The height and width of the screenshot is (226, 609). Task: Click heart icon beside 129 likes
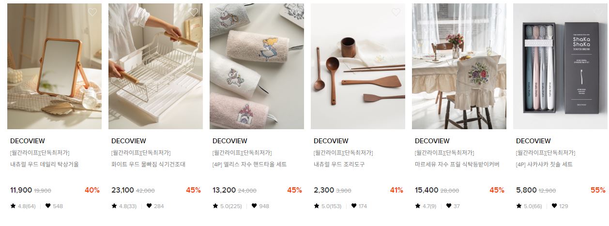(x=554, y=206)
